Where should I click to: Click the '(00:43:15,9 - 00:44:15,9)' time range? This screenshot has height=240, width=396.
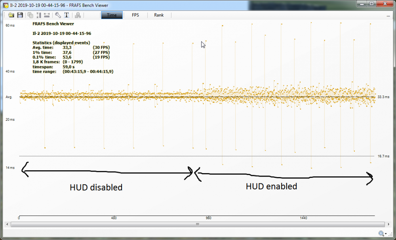coord(88,72)
